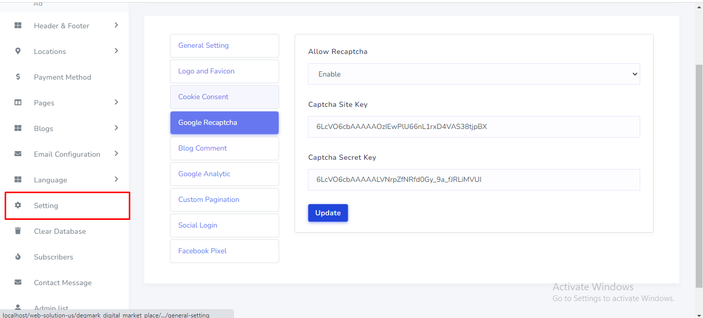Click the Locations map pin icon
Screen dimensions: 703x318
pos(18,51)
